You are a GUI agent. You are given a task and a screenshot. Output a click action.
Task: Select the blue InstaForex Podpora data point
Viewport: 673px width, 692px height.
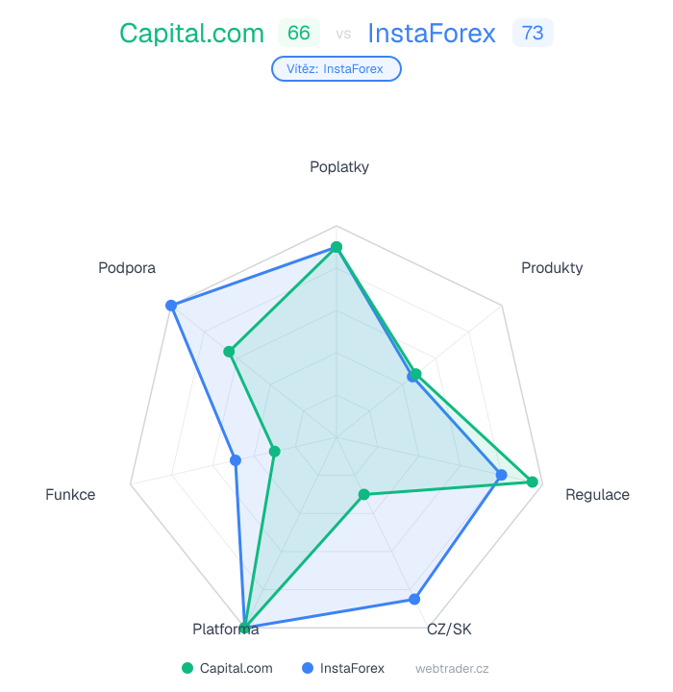(171, 306)
